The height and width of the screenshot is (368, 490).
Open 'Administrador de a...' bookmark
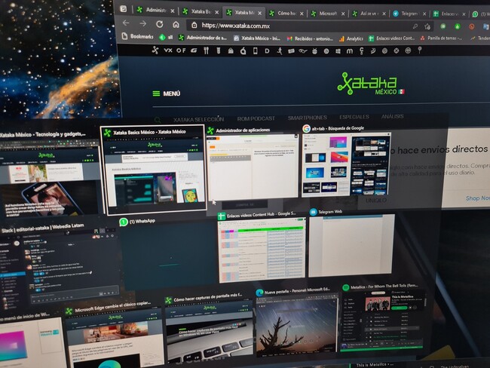[x=203, y=38]
